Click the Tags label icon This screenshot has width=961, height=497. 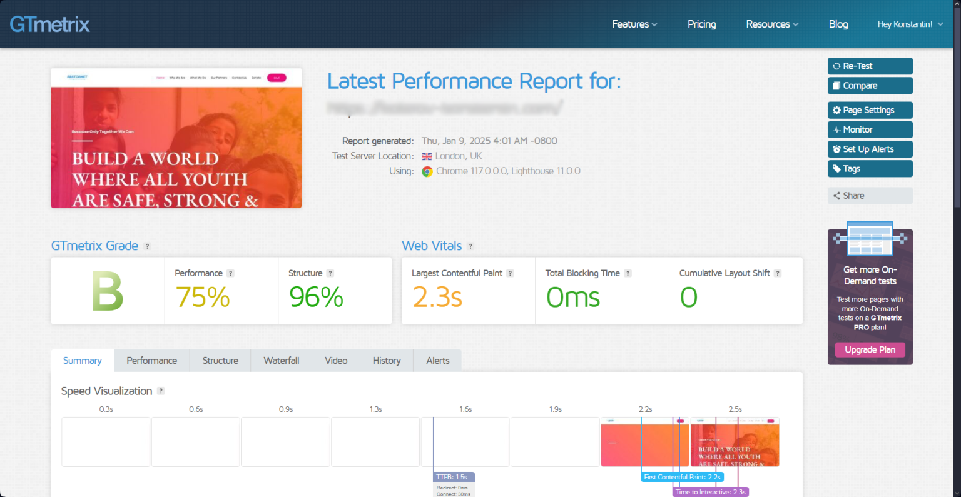point(837,168)
